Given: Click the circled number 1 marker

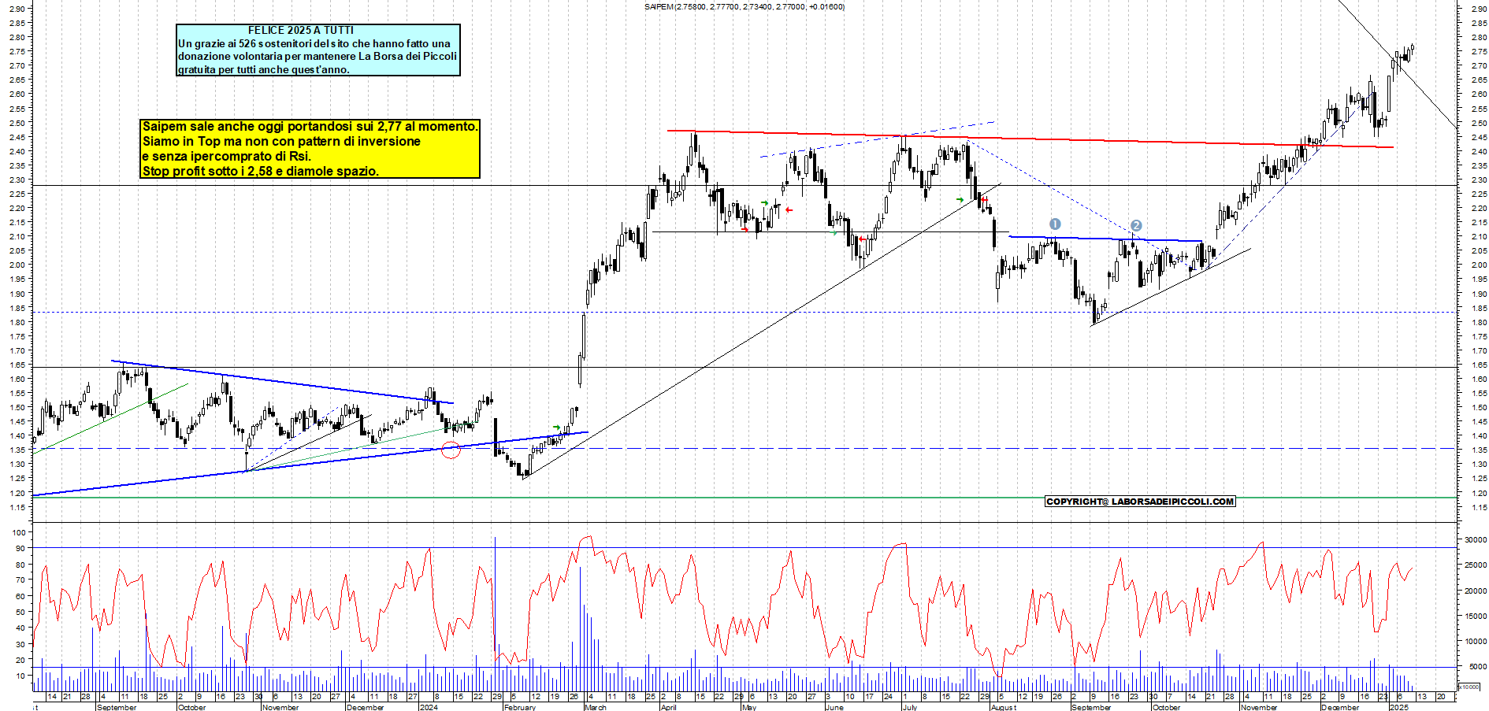Looking at the screenshot, I should tap(1055, 224).
